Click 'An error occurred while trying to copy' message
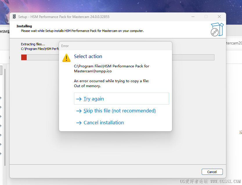The image size is (242, 185). coord(111,81)
